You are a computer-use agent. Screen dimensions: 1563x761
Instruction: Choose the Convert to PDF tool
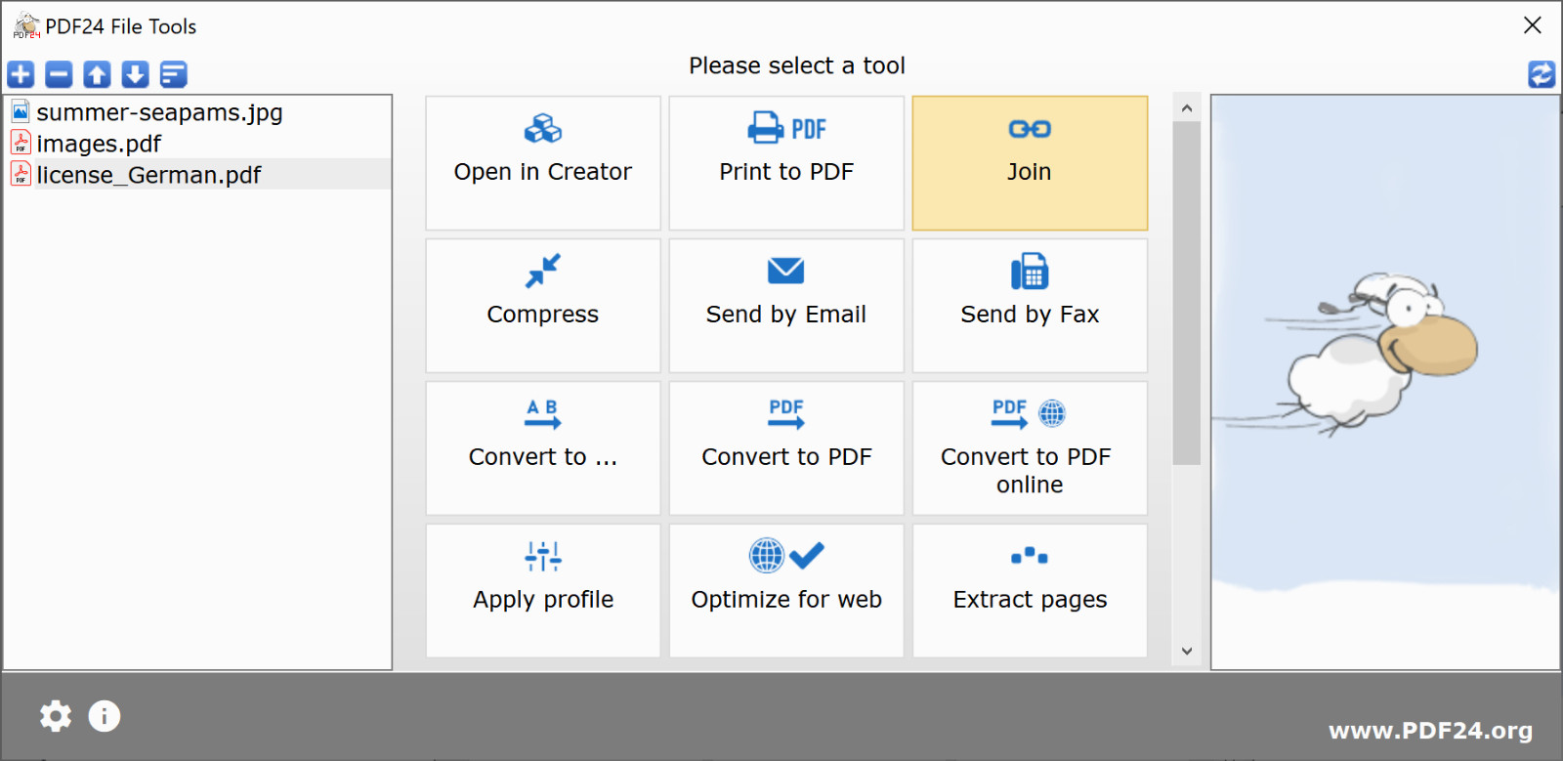tap(786, 448)
